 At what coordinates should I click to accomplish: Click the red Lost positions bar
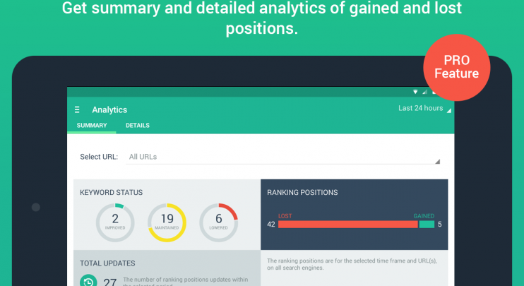(348, 225)
